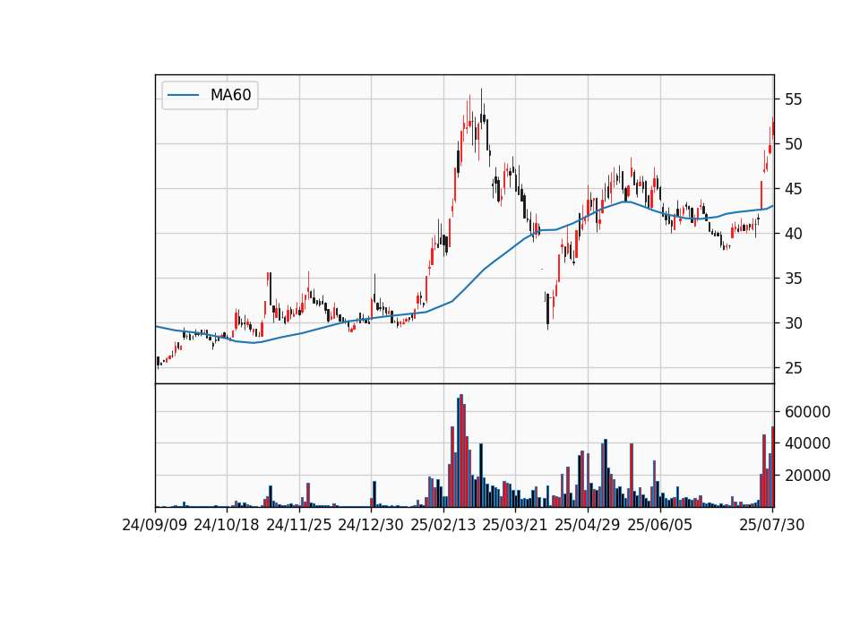Image resolution: width=860 pixels, height=618 pixels.
Task: Click the 55 price axis label
Action: click(793, 99)
